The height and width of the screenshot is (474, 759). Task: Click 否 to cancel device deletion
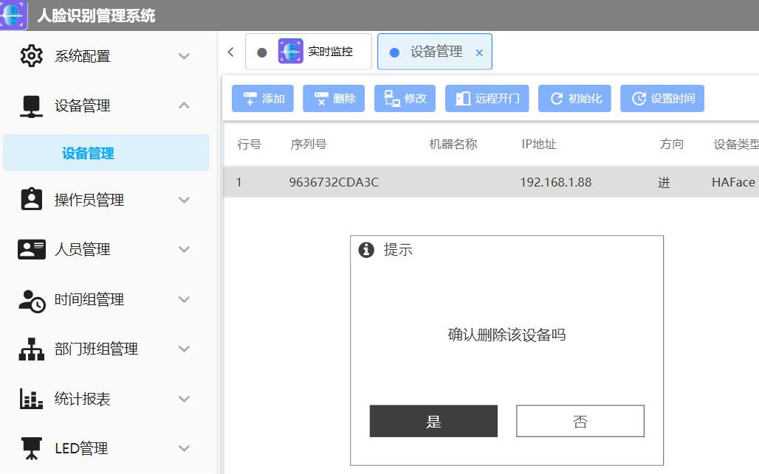pos(580,420)
